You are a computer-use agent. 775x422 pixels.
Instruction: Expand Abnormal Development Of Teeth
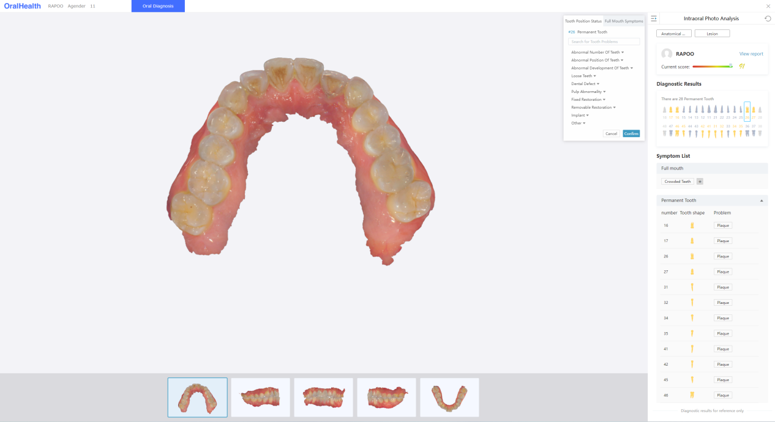(x=602, y=68)
